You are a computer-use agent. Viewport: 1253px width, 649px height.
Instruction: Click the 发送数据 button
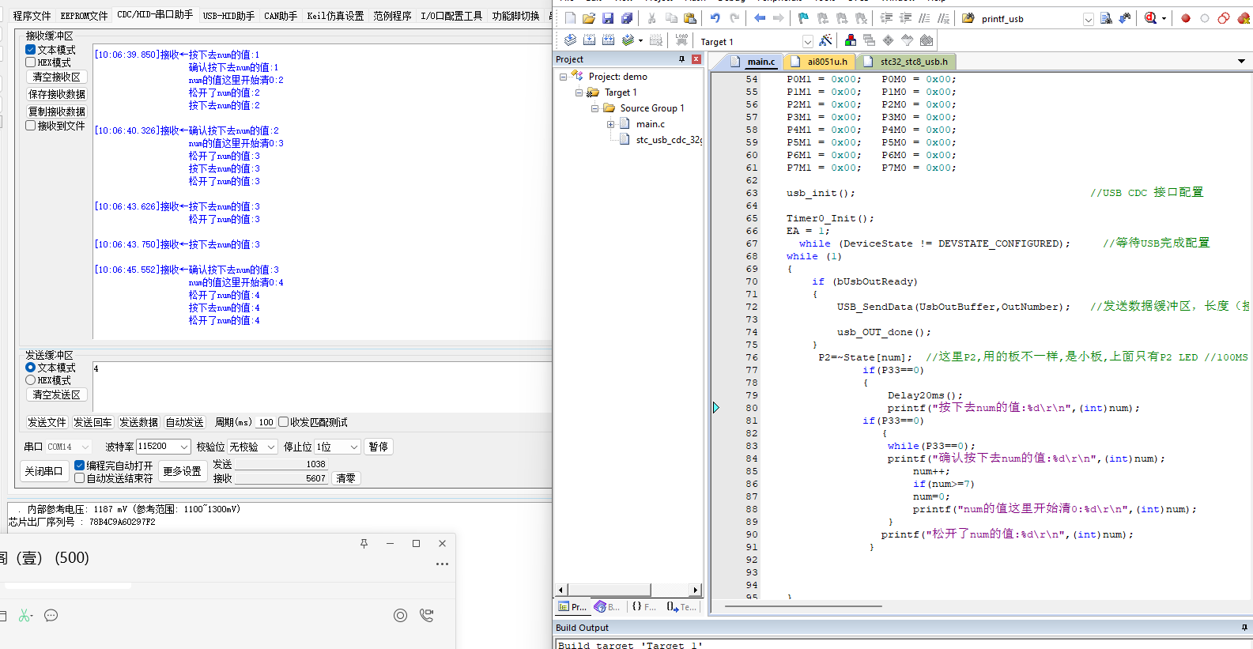(139, 422)
